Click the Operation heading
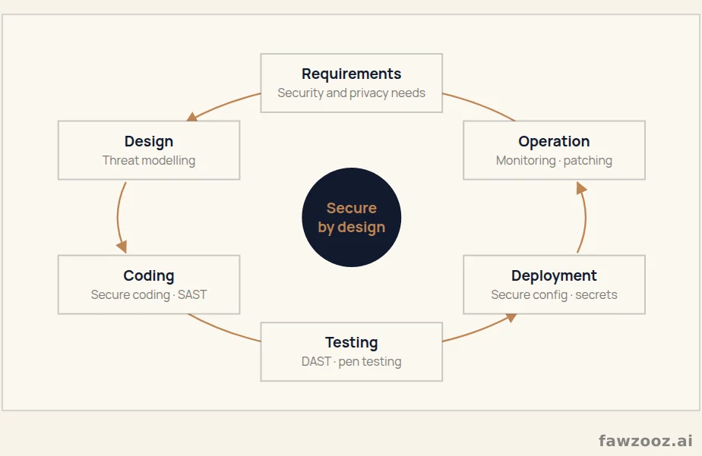Image resolution: width=702 pixels, height=456 pixels. click(554, 141)
